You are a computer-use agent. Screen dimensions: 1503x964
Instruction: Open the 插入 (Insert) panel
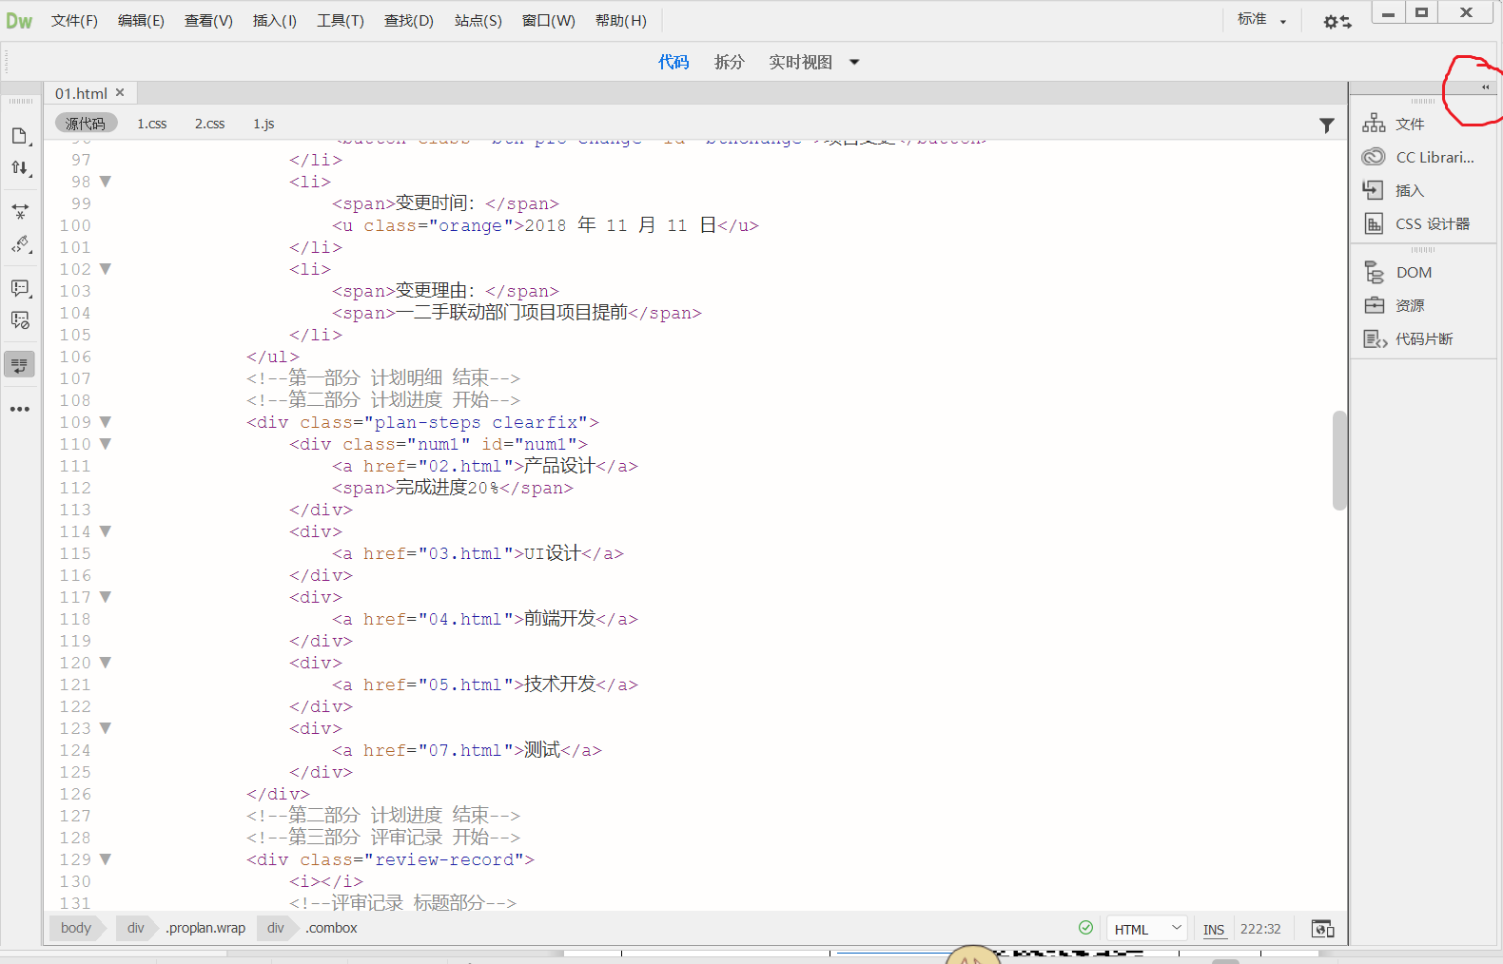[x=1394, y=190]
